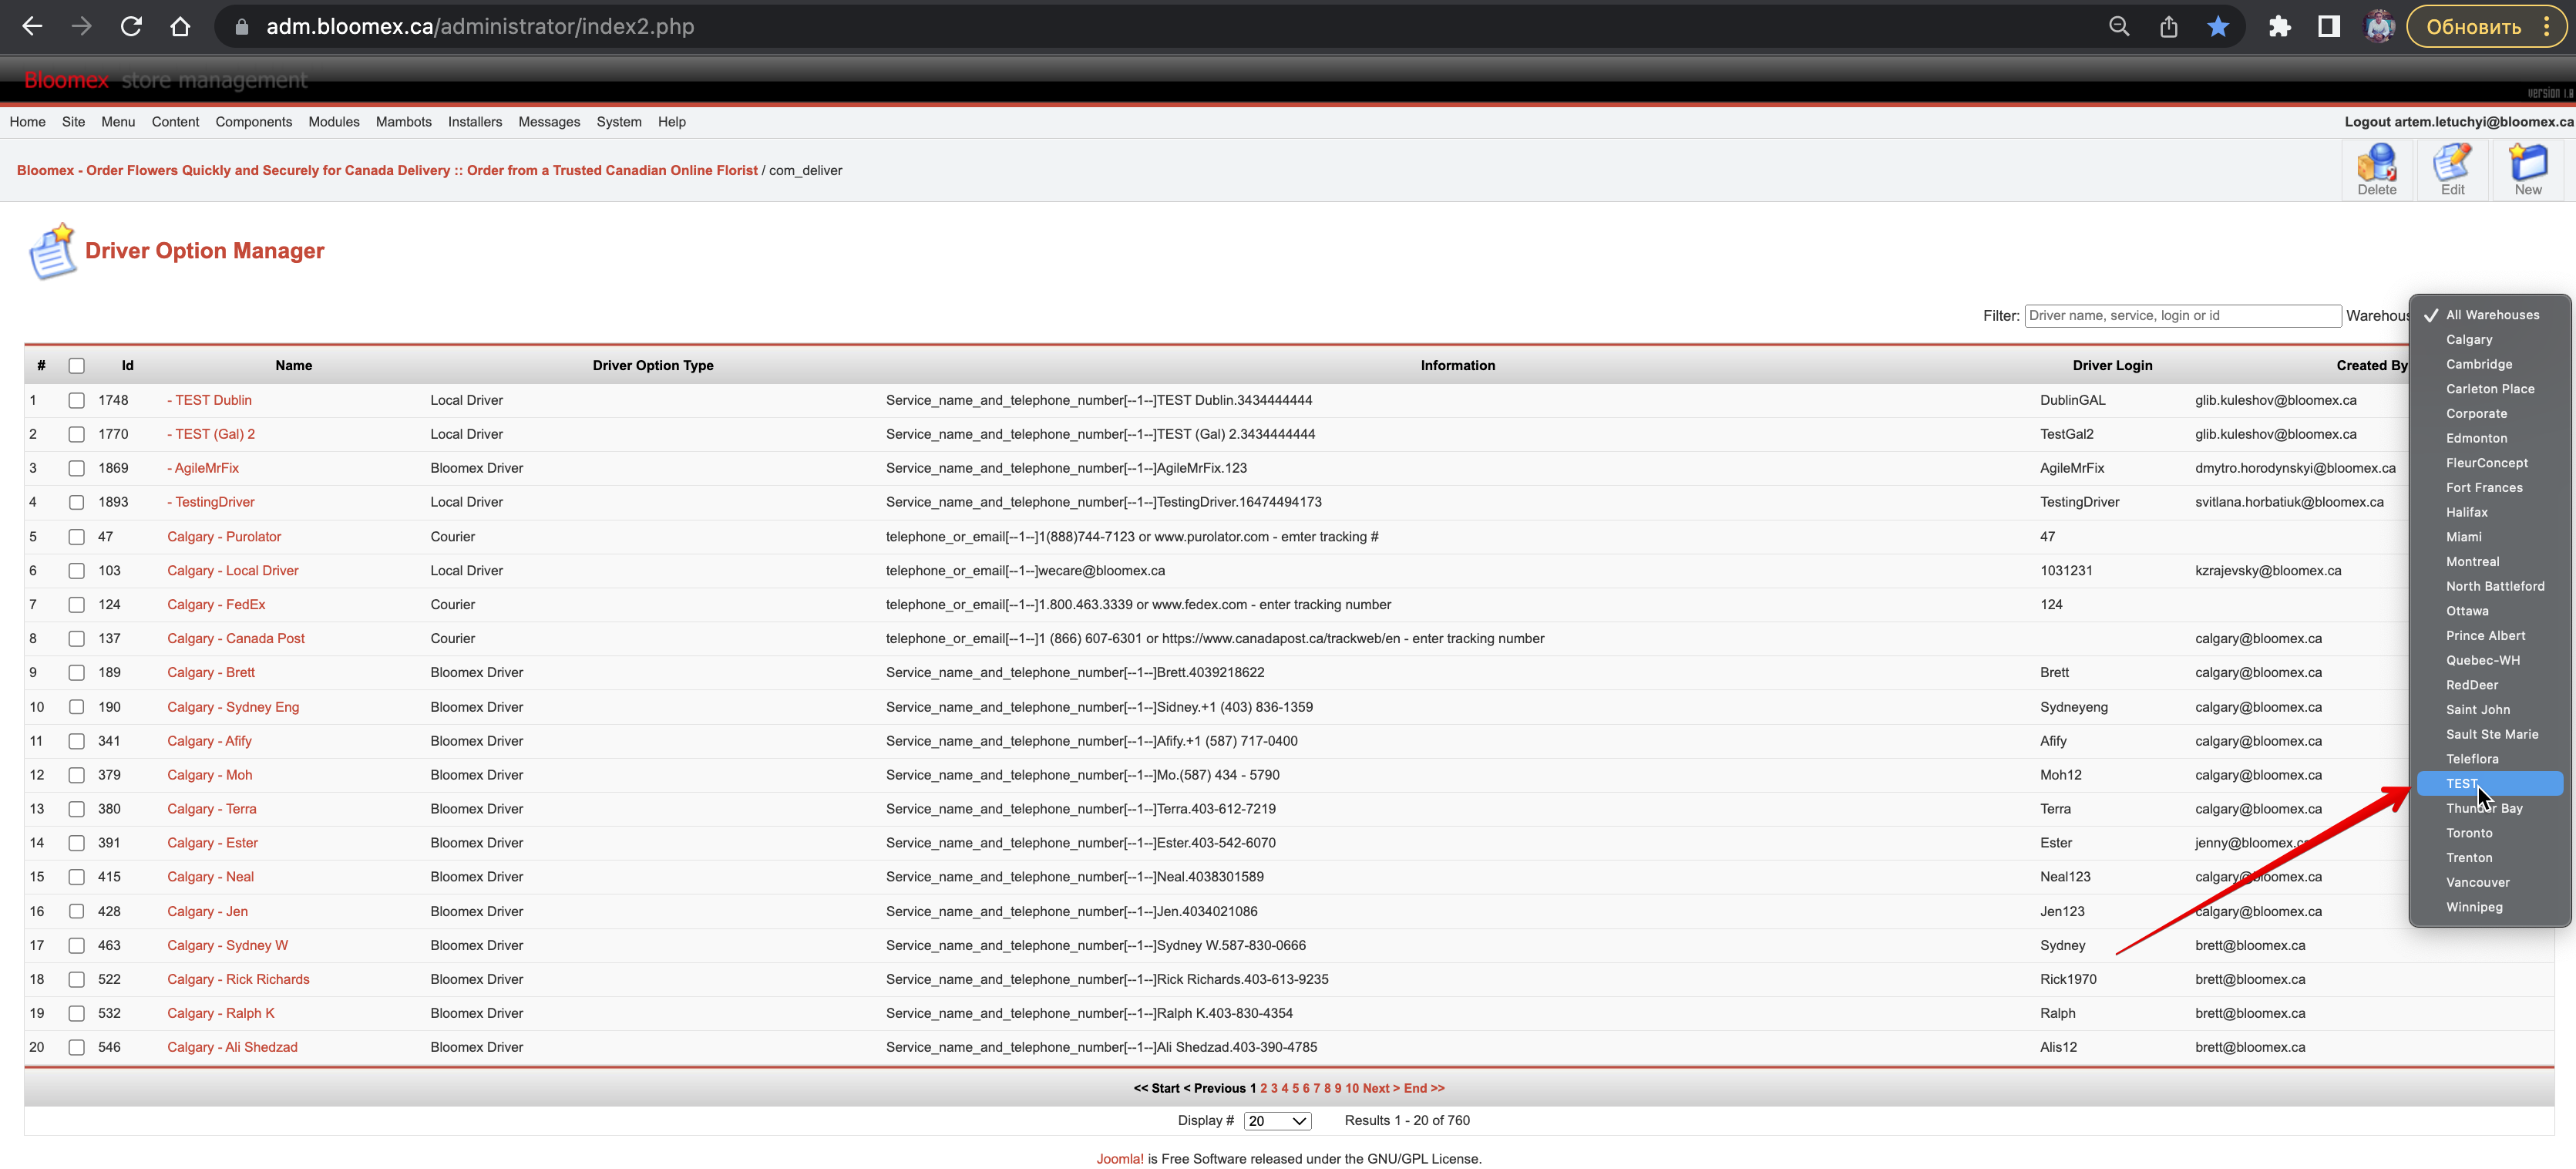Toggle the browser side panel icon

pos(2329,27)
